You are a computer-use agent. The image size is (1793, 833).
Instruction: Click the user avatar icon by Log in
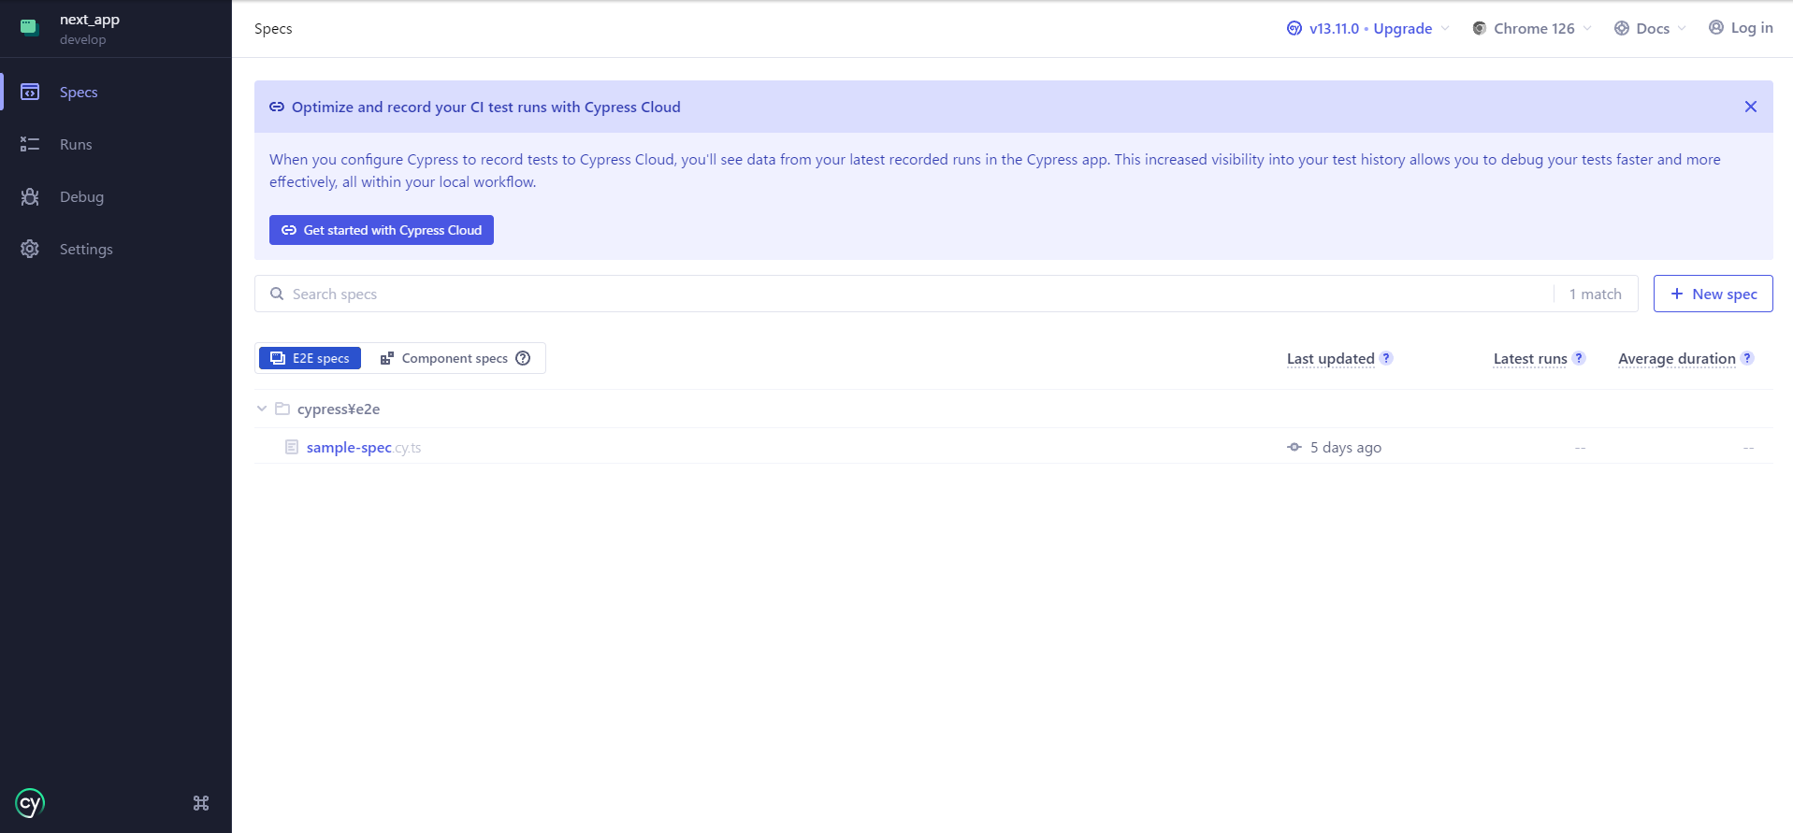pyautogui.click(x=1716, y=27)
